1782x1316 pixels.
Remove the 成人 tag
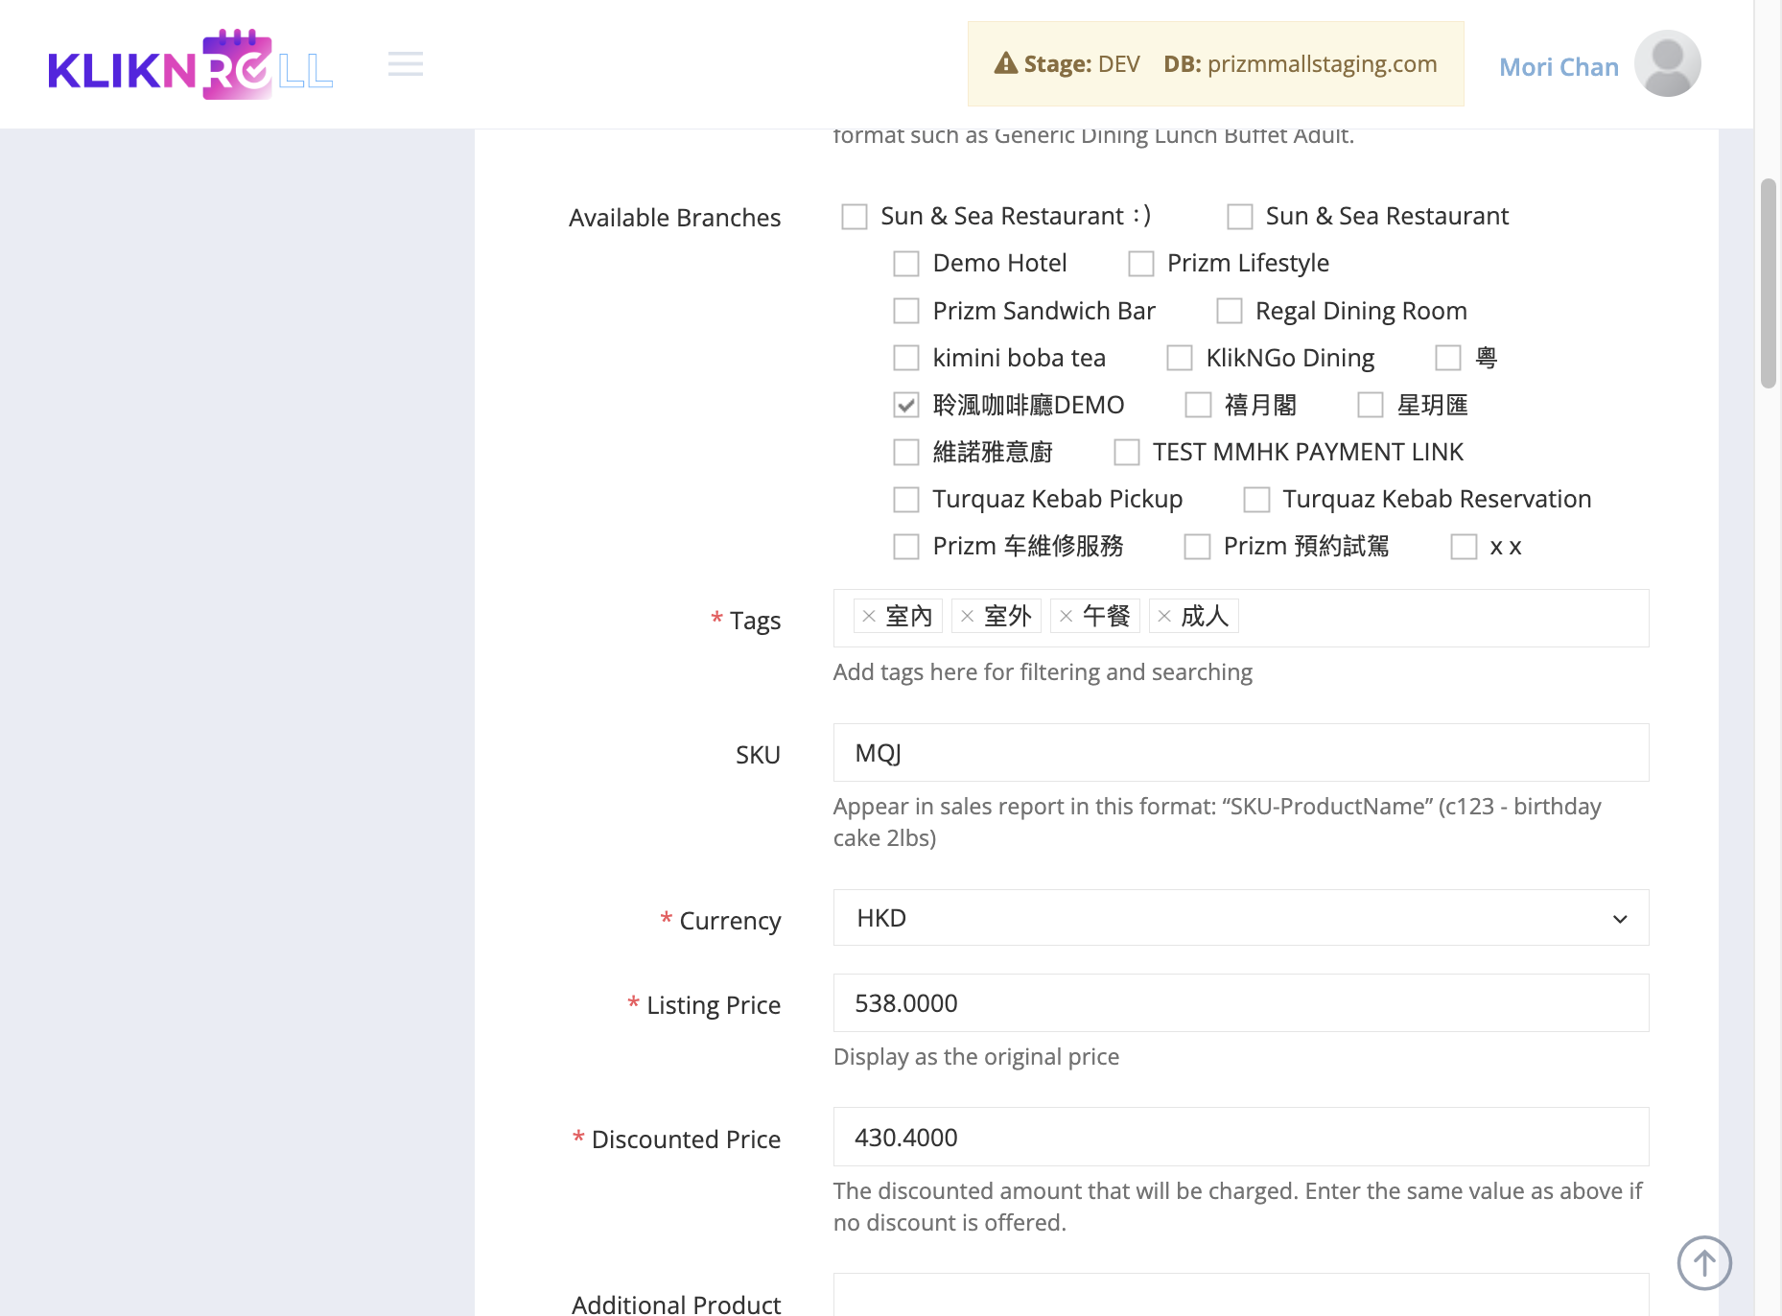click(1164, 616)
